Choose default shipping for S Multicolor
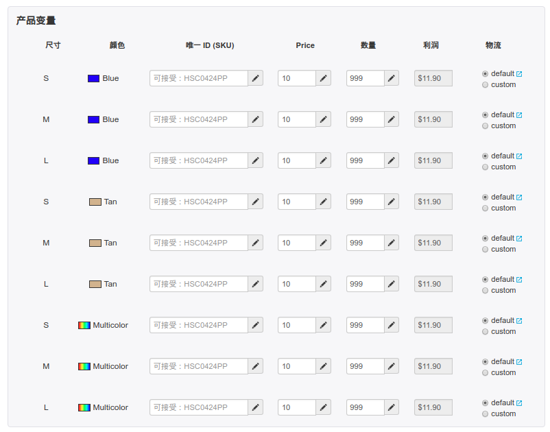 pyautogui.click(x=486, y=320)
